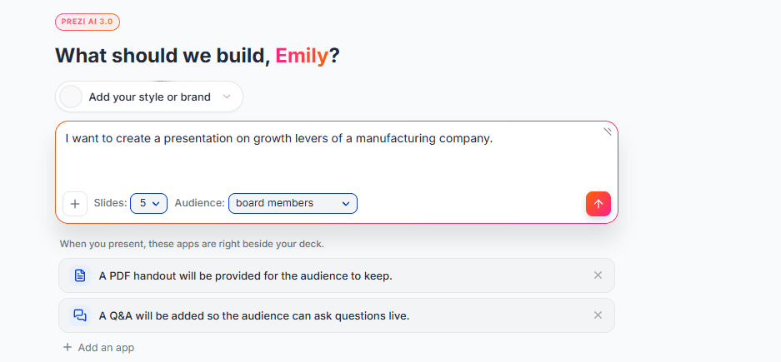The width and height of the screenshot is (781, 362).
Task: Remove the PDF handout app
Action: 598,275
